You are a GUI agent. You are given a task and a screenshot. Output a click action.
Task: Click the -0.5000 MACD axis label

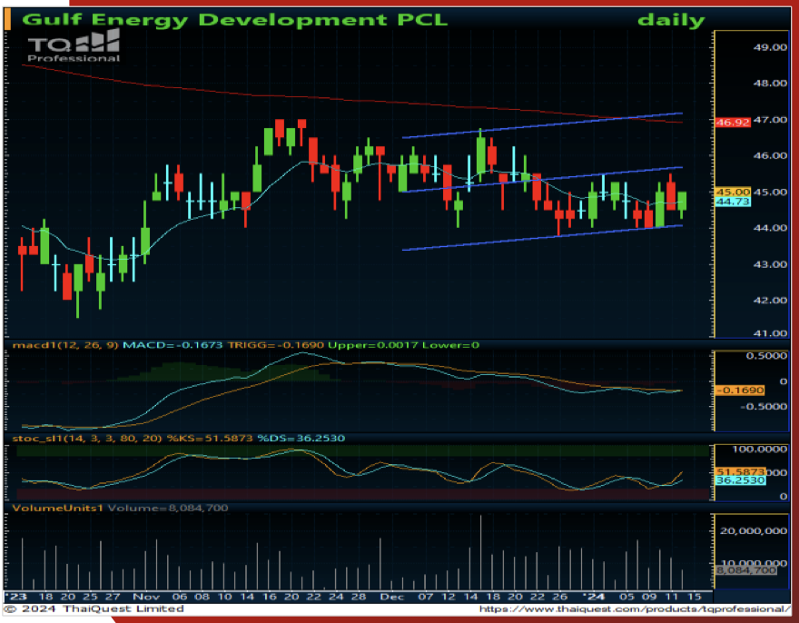(764, 406)
